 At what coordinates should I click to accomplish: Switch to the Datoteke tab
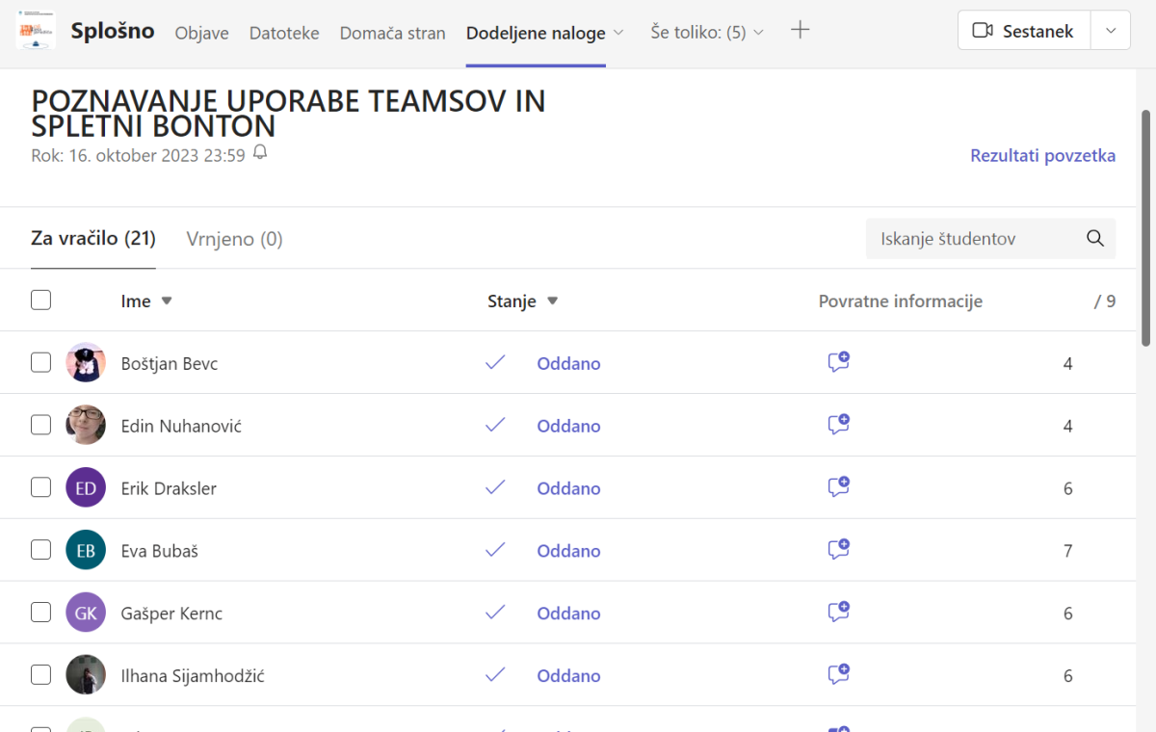click(284, 33)
